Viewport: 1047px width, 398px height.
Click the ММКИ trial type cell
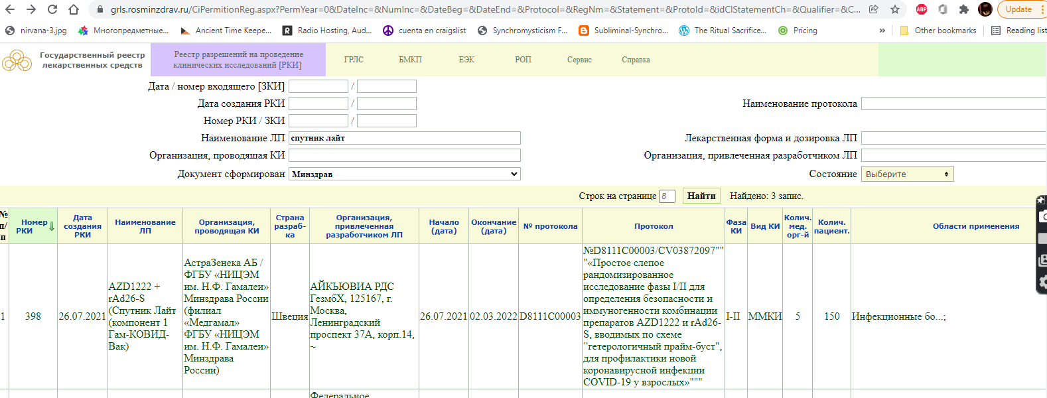(765, 316)
